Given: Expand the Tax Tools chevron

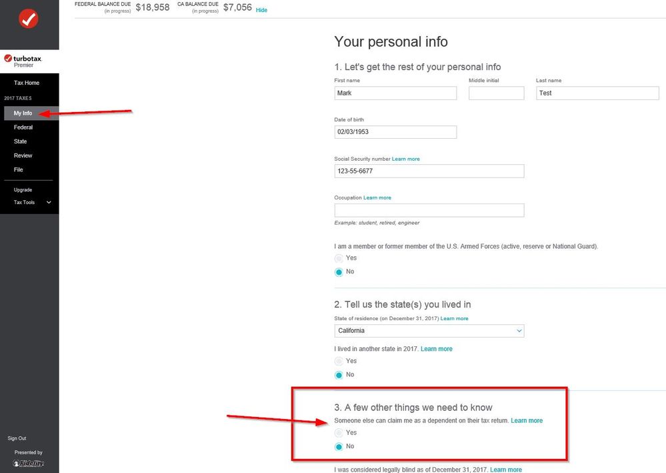Looking at the screenshot, I should [49, 202].
